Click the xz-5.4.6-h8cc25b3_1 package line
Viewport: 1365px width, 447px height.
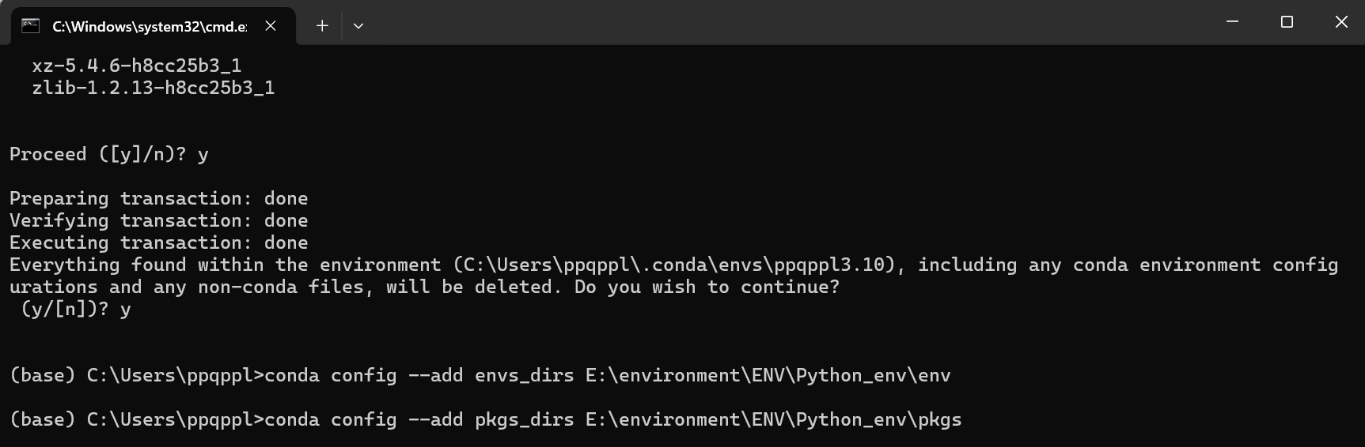pos(137,66)
